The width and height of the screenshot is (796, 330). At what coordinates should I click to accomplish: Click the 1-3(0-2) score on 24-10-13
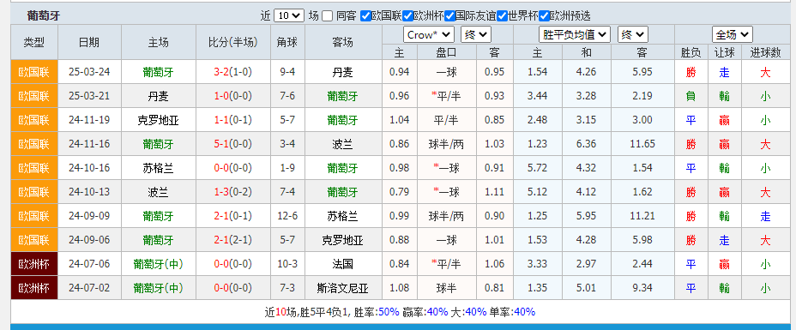coord(233,192)
